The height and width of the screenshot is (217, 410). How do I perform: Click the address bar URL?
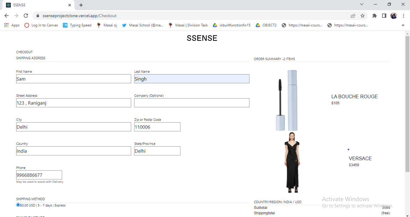tap(80, 16)
